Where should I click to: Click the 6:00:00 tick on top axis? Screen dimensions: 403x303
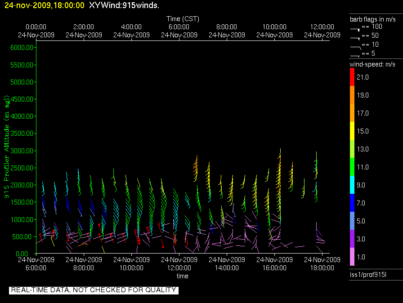(x=179, y=27)
